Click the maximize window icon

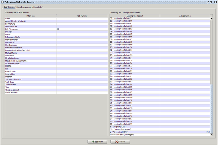[211, 2]
